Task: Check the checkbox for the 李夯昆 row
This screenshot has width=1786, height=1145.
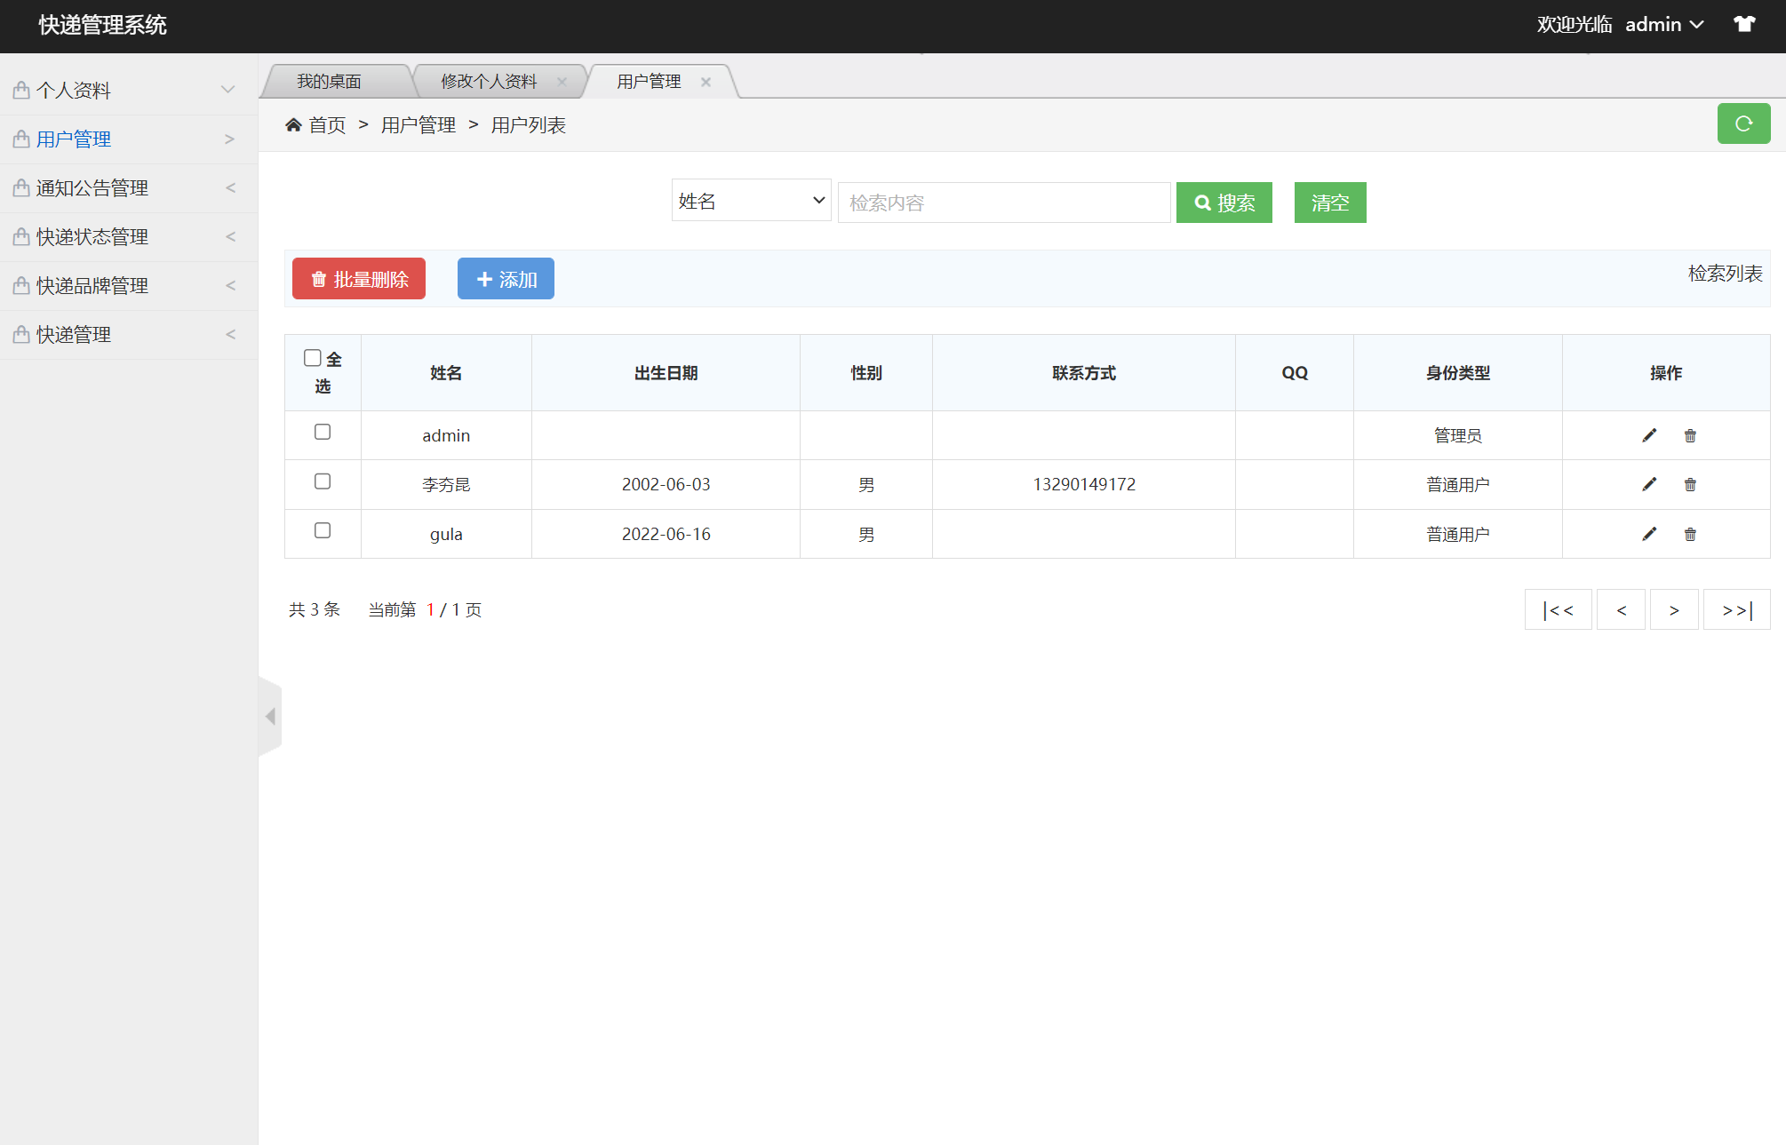Action: pos(323,481)
